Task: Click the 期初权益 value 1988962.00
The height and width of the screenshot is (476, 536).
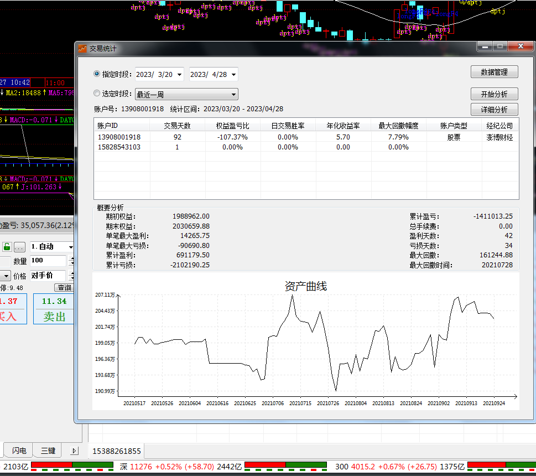Action: (x=191, y=216)
